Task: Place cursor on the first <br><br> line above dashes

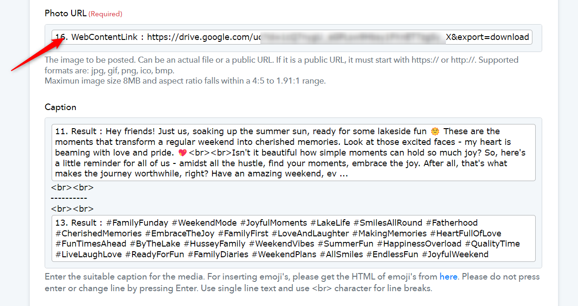Action: click(73, 188)
